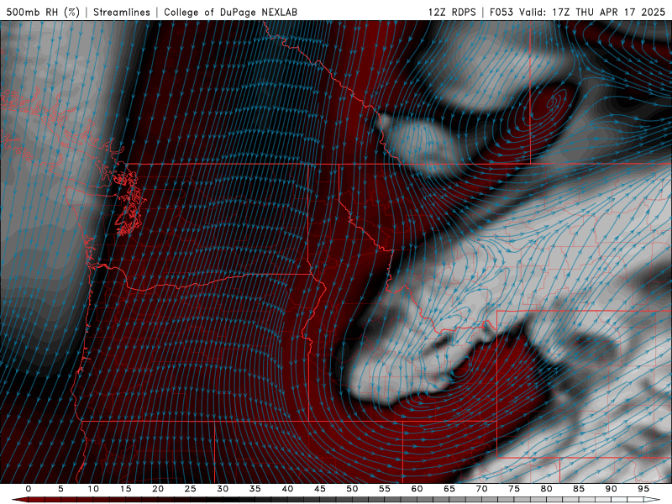Click the "College of DuPage NEXLAB" text
The image size is (672, 504).
click(x=230, y=12)
